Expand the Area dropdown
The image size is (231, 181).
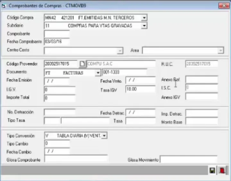(x=220, y=51)
